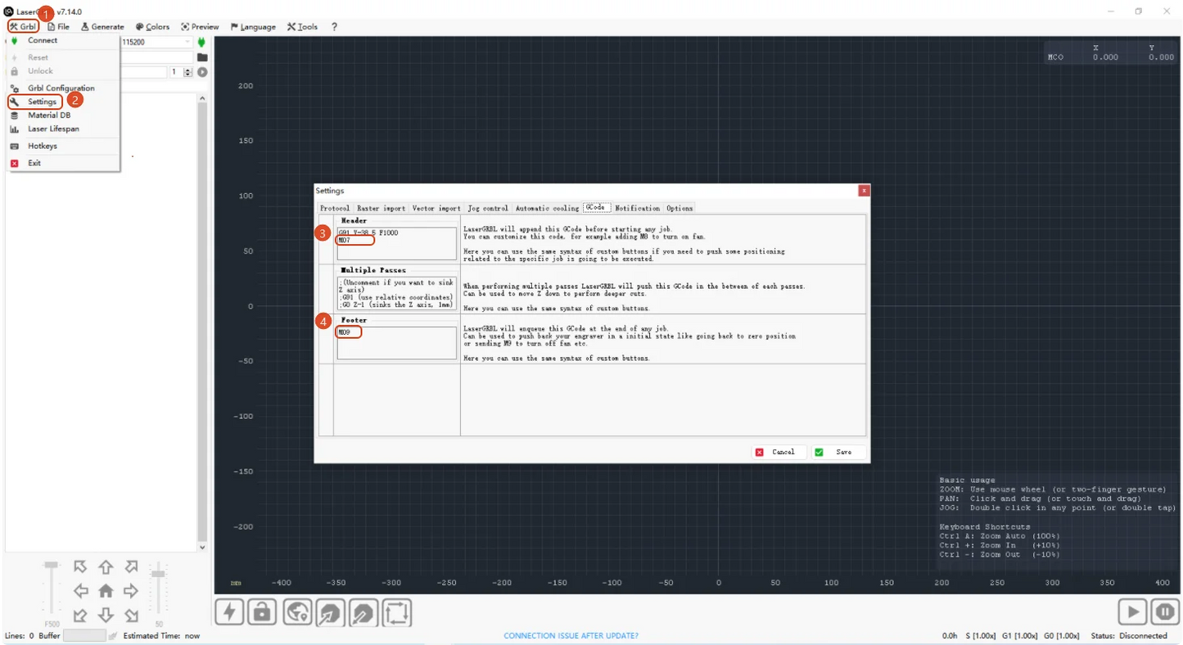Choose Connect in the Grbl menu
Viewport: 1183px width, 645px height.
(43, 40)
